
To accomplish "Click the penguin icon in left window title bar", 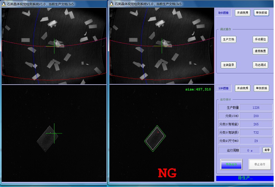I will click(x=3, y=4).
